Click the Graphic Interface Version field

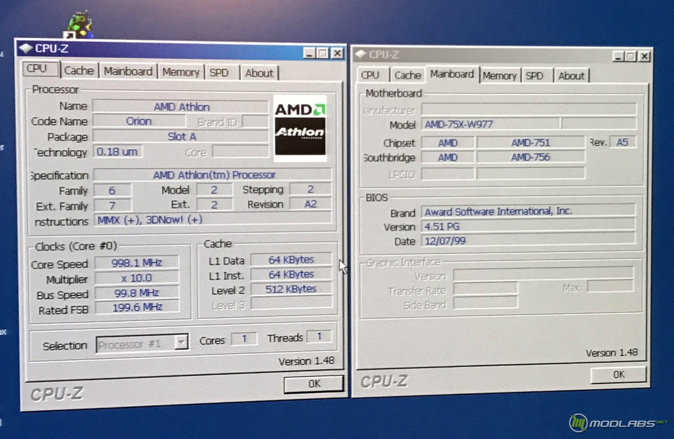[543, 275]
